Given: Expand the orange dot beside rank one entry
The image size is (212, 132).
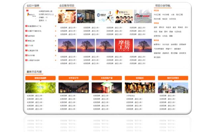Looking at the screenshot, I should click(55, 16).
